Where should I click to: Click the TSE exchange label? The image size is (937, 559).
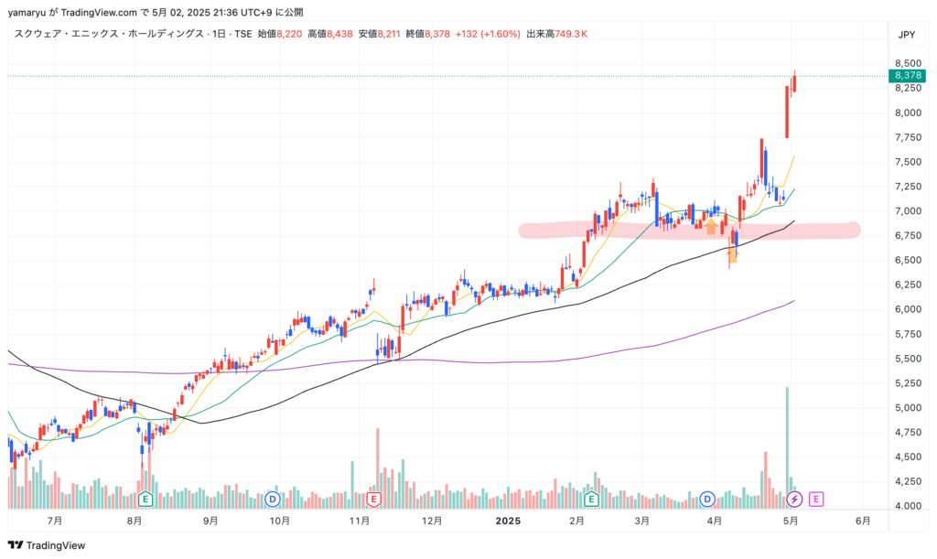click(242, 34)
